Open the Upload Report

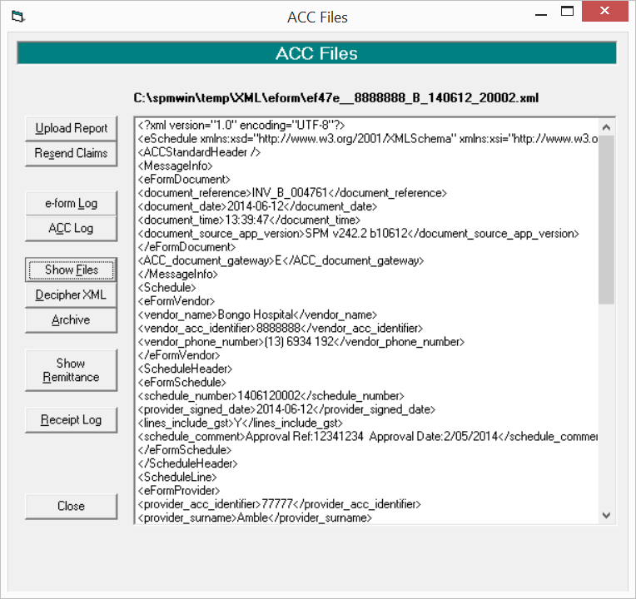71,128
